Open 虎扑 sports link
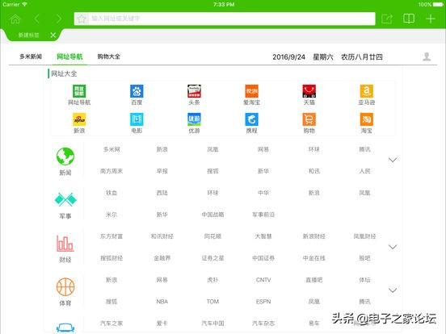 212,280
